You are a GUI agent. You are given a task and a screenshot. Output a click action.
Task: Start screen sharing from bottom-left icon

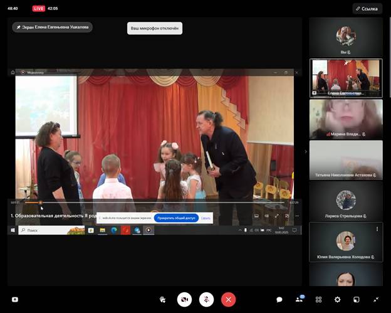[15, 300]
